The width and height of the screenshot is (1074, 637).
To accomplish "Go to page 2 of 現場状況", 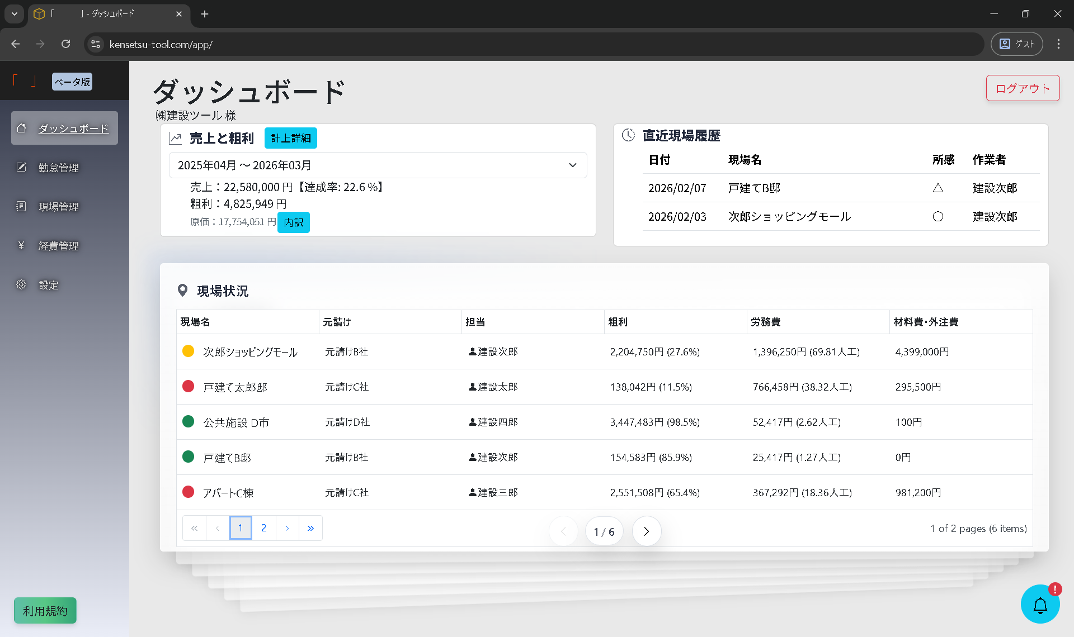I will pyautogui.click(x=263, y=527).
